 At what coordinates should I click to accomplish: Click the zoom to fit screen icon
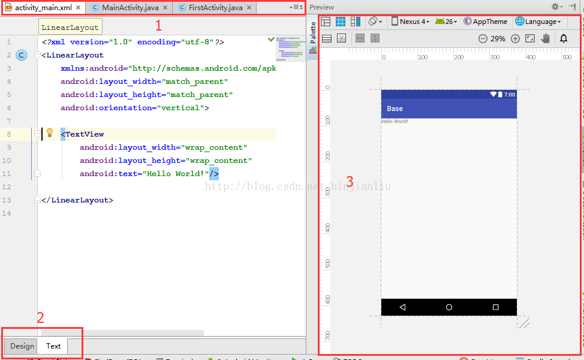pyautogui.click(x=530, y=38)
